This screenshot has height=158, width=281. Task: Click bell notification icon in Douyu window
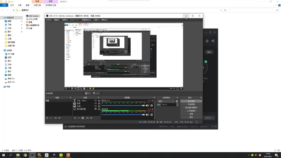pos(207,41)
